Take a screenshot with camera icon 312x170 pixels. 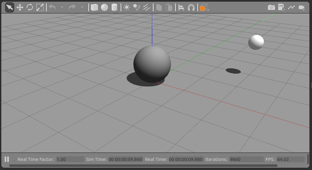[271, 7]
